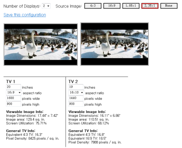Expand TV 2 aspect ratio dropdown
The height and width of the screenshot is (148, 182).
[x=76, y=93]
